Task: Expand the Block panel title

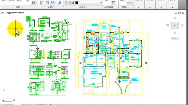Action: [x=126, y=7]
